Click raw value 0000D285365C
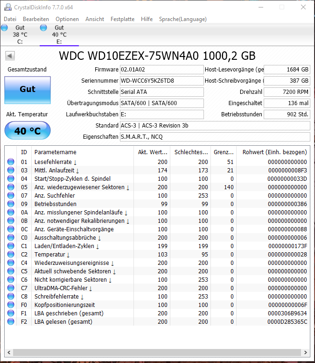The height and width of the screenshot is (363, 315). pos(287,321)
